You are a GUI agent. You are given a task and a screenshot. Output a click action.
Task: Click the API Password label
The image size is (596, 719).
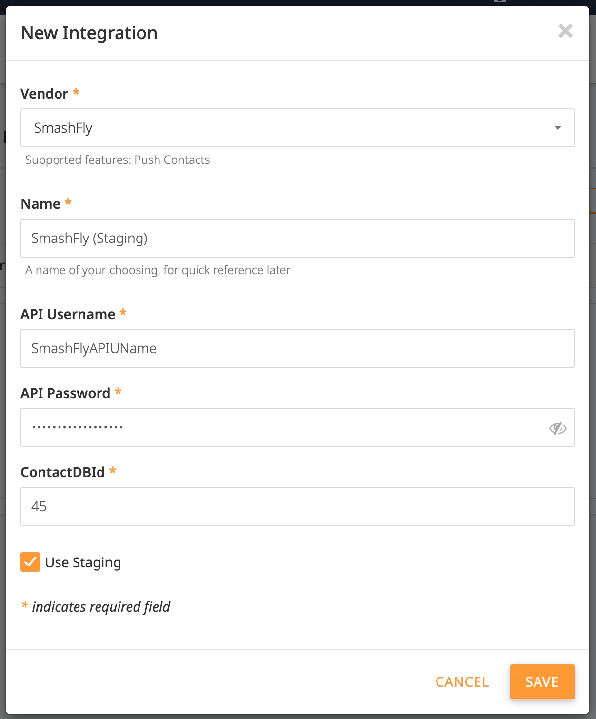pos(65,393)
